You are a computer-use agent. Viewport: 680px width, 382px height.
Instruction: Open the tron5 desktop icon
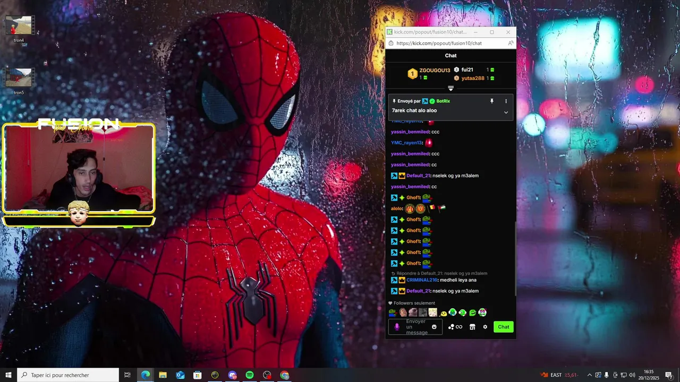pos(19,81)
